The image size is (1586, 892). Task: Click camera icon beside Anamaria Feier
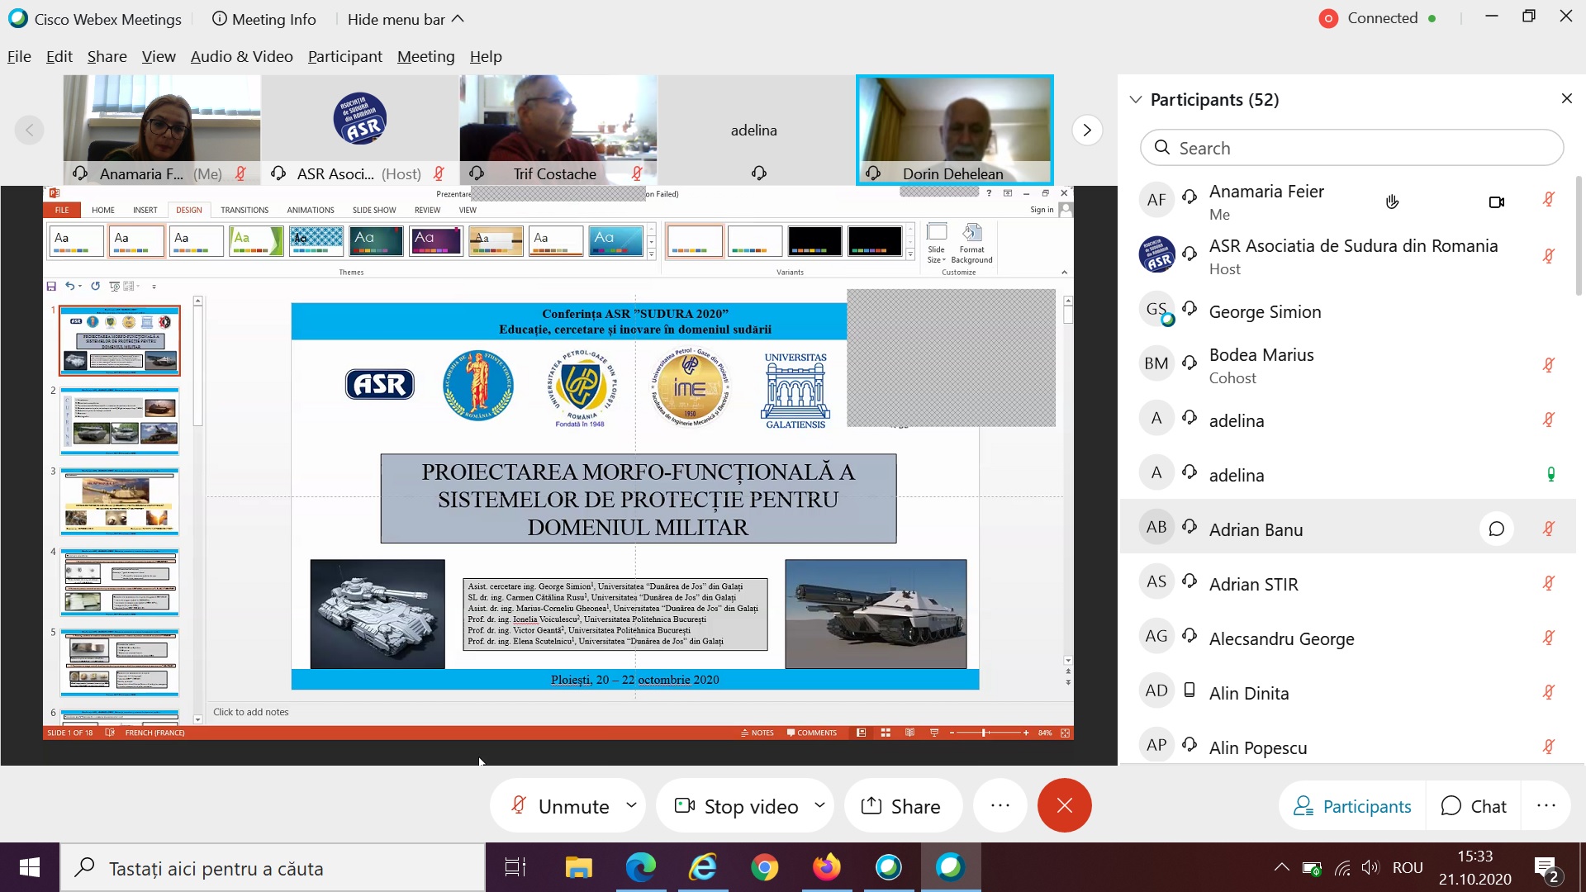[1496, 202]
